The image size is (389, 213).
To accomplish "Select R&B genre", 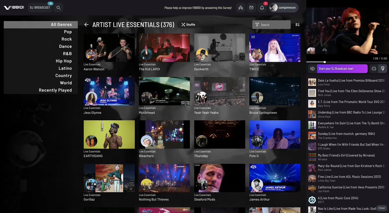I will point(41,54).
